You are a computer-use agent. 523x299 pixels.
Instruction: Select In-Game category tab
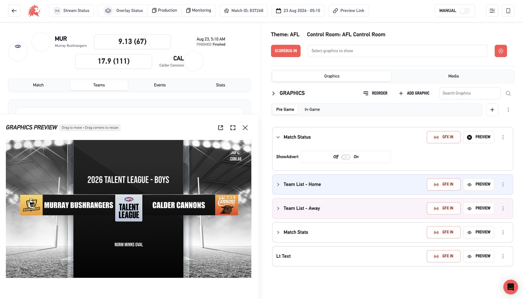tap(312, 110)
